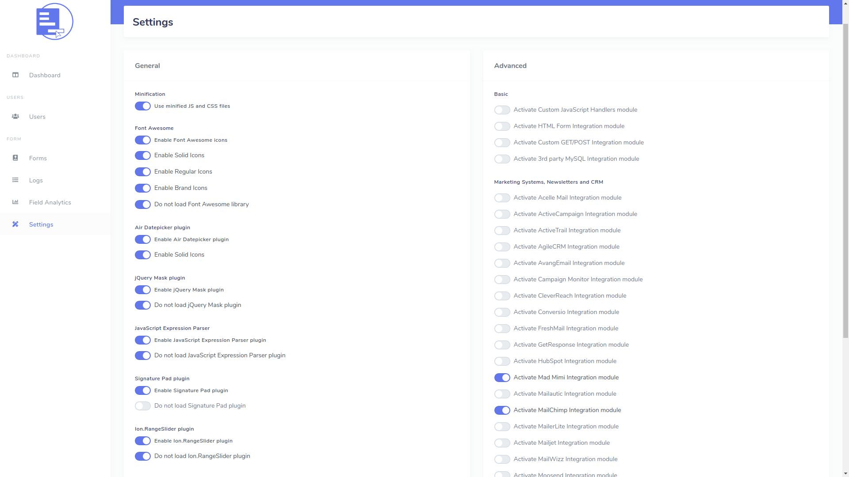
Task: Deactivate MailChimp Integration module switch
Action: point(502,410)
